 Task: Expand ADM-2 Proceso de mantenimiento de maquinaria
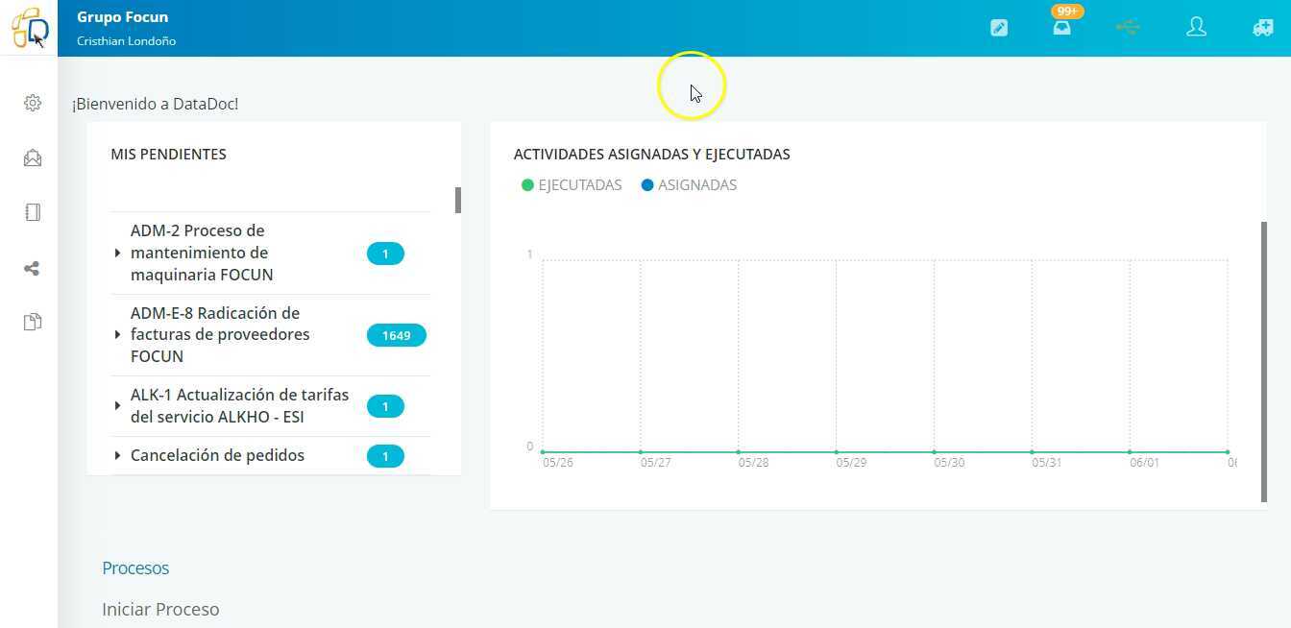(117, 253)
